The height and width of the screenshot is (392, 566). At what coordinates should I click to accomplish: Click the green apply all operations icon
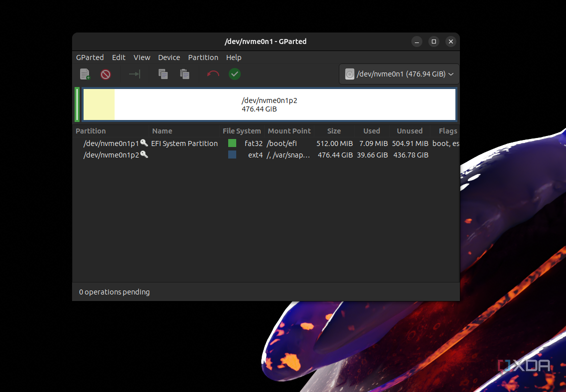(x=235, y=74)
